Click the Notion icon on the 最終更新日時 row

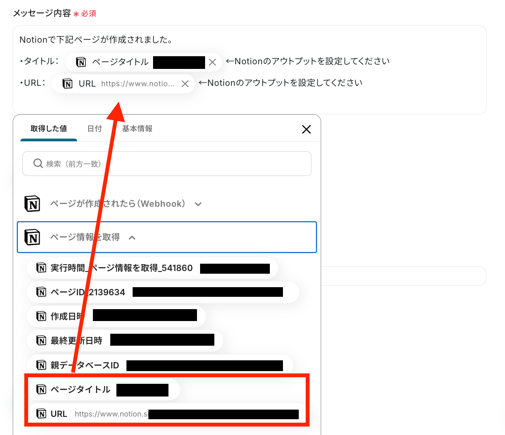(41, 341)
